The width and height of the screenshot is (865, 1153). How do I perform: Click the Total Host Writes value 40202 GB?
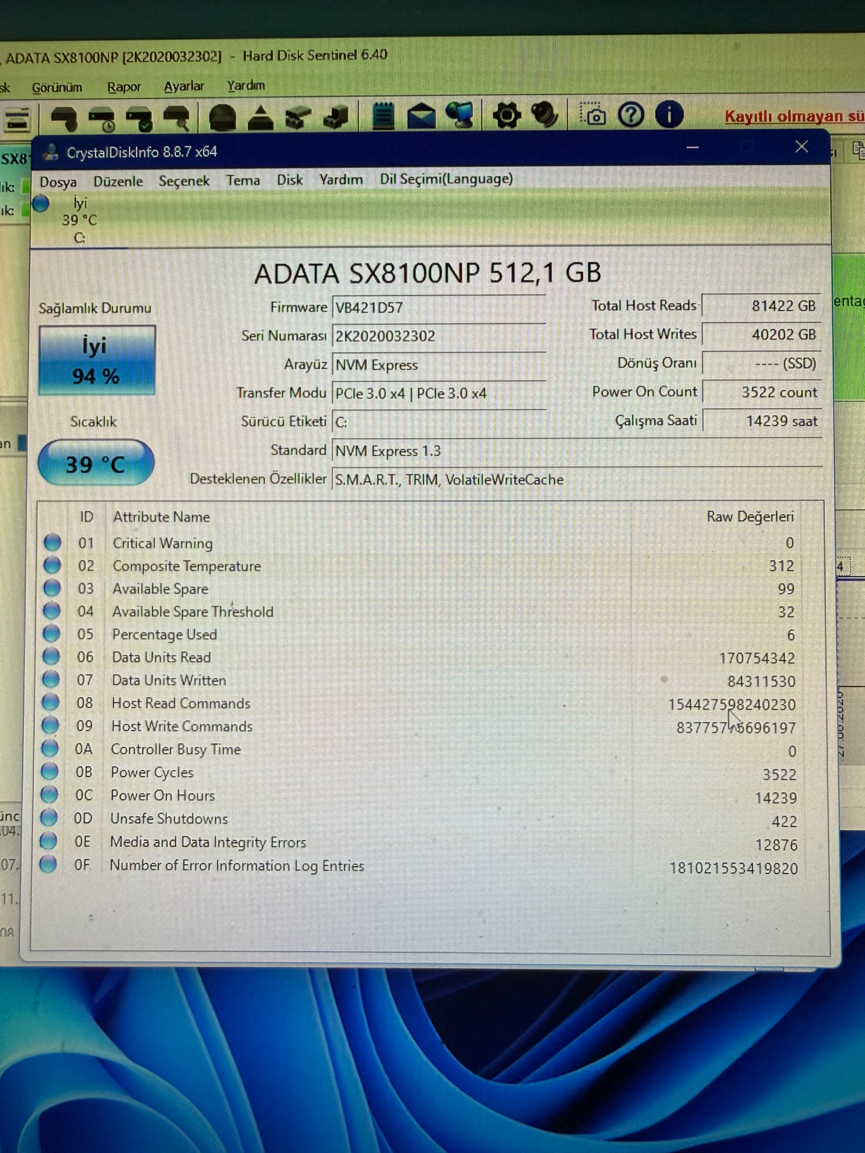click(x=761, y=335)
